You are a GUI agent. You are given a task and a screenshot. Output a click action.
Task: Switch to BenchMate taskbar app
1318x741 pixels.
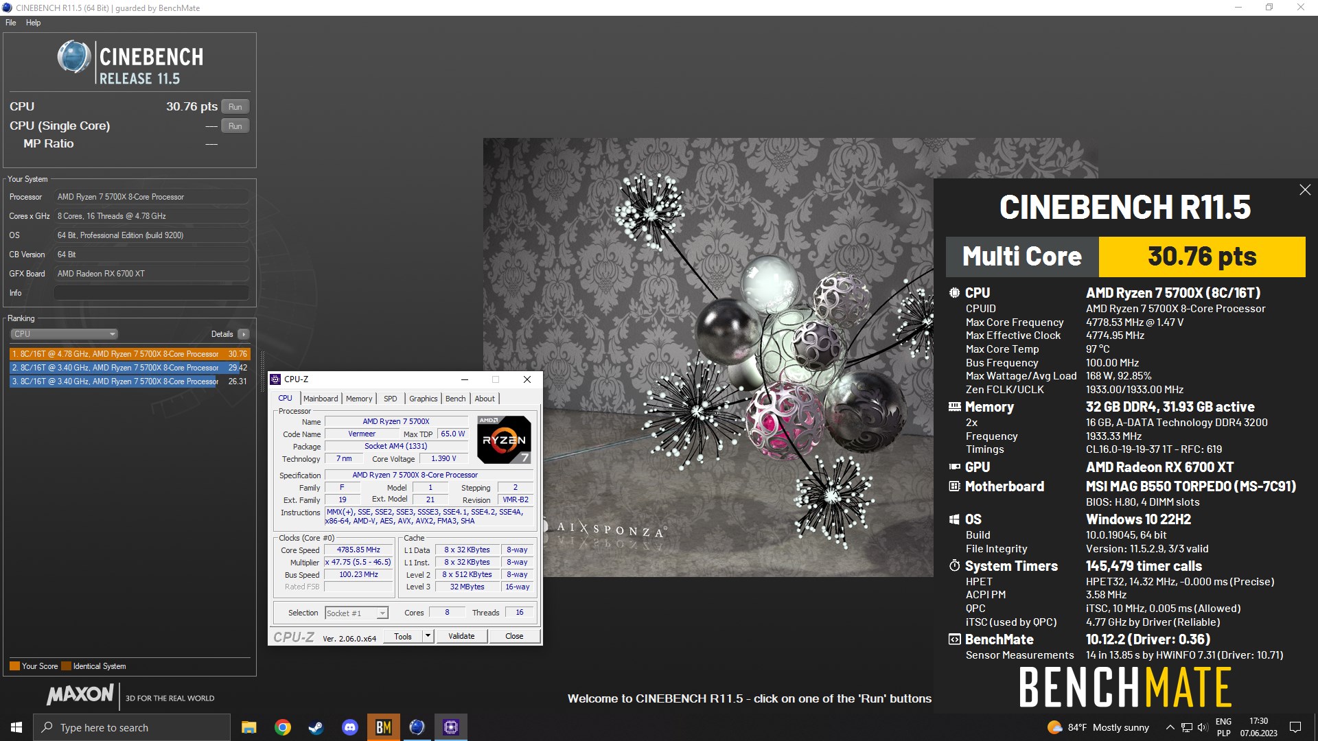[x=383, y=727]
